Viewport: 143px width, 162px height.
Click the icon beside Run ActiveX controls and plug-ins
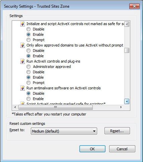coord(22,61)
